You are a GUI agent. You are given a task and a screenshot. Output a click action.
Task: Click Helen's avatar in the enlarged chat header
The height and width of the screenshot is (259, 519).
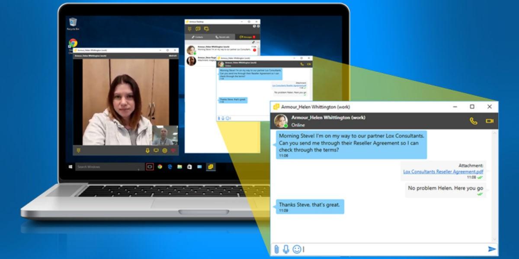pos(281,121)
